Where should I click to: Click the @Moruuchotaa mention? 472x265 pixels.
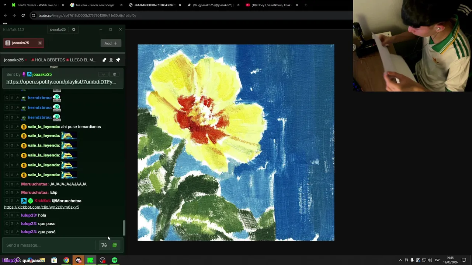pos(66,201)
